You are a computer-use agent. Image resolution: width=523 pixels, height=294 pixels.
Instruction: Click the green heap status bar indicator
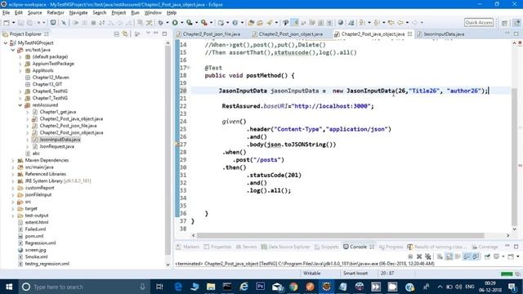click(507, 274)
